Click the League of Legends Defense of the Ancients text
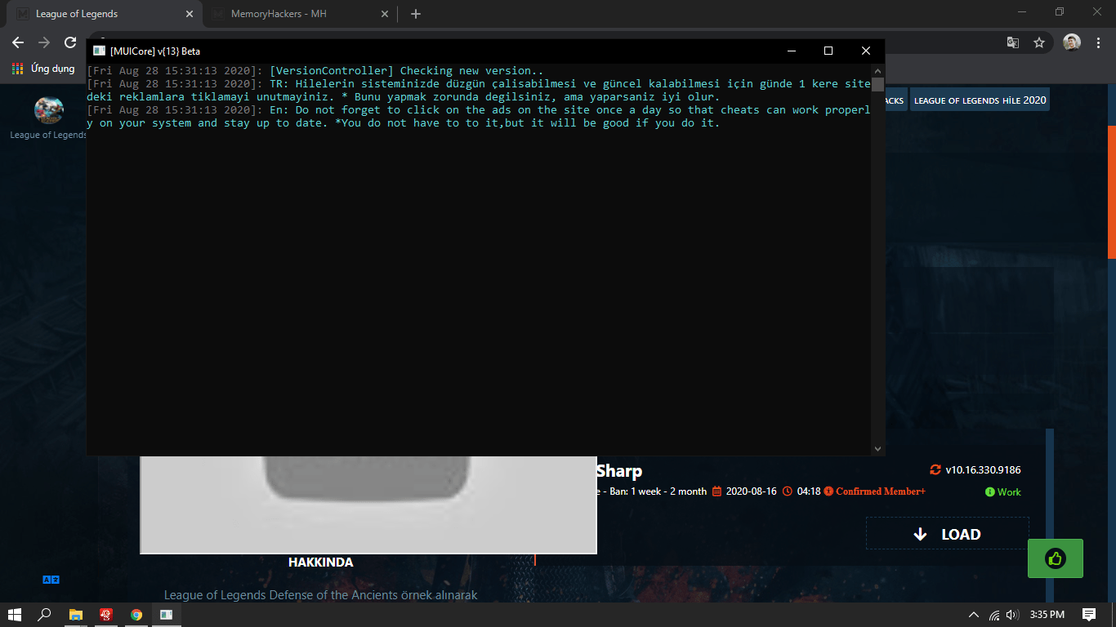Image resolution: width=1116 pixels, height=627 pixels. (320, 595)
